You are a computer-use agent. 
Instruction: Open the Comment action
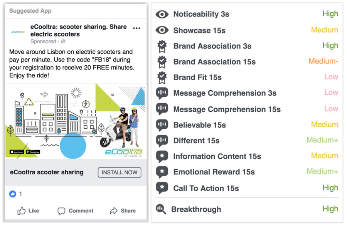76,210
